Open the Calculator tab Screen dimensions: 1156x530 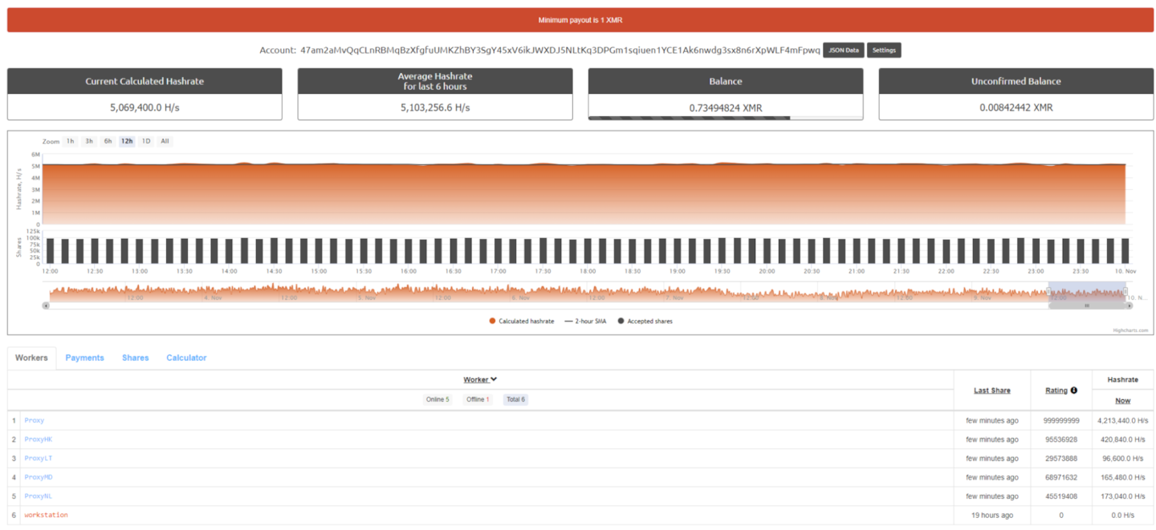click(x=186, y=358)
